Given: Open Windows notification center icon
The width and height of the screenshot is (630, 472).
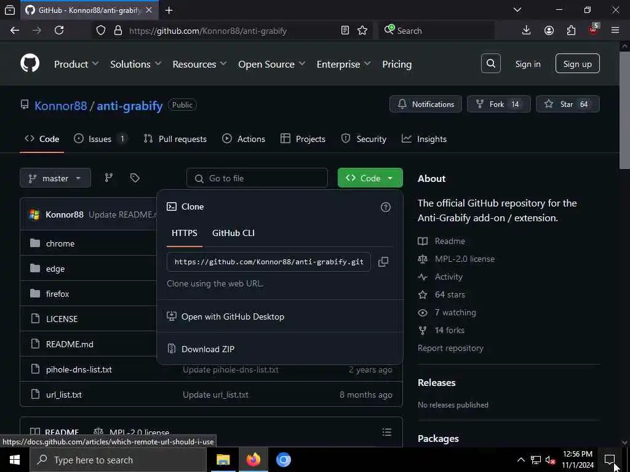Looking at the screenshot, I should [610, 460].
